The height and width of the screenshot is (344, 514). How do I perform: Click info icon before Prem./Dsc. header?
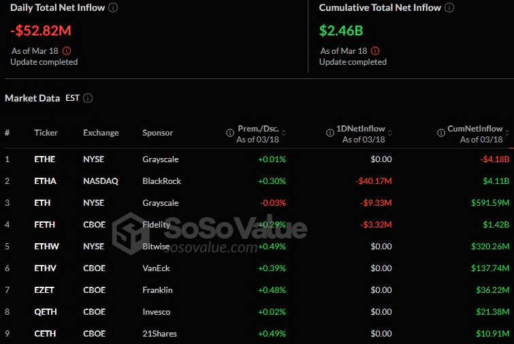[x=230, y=133]
